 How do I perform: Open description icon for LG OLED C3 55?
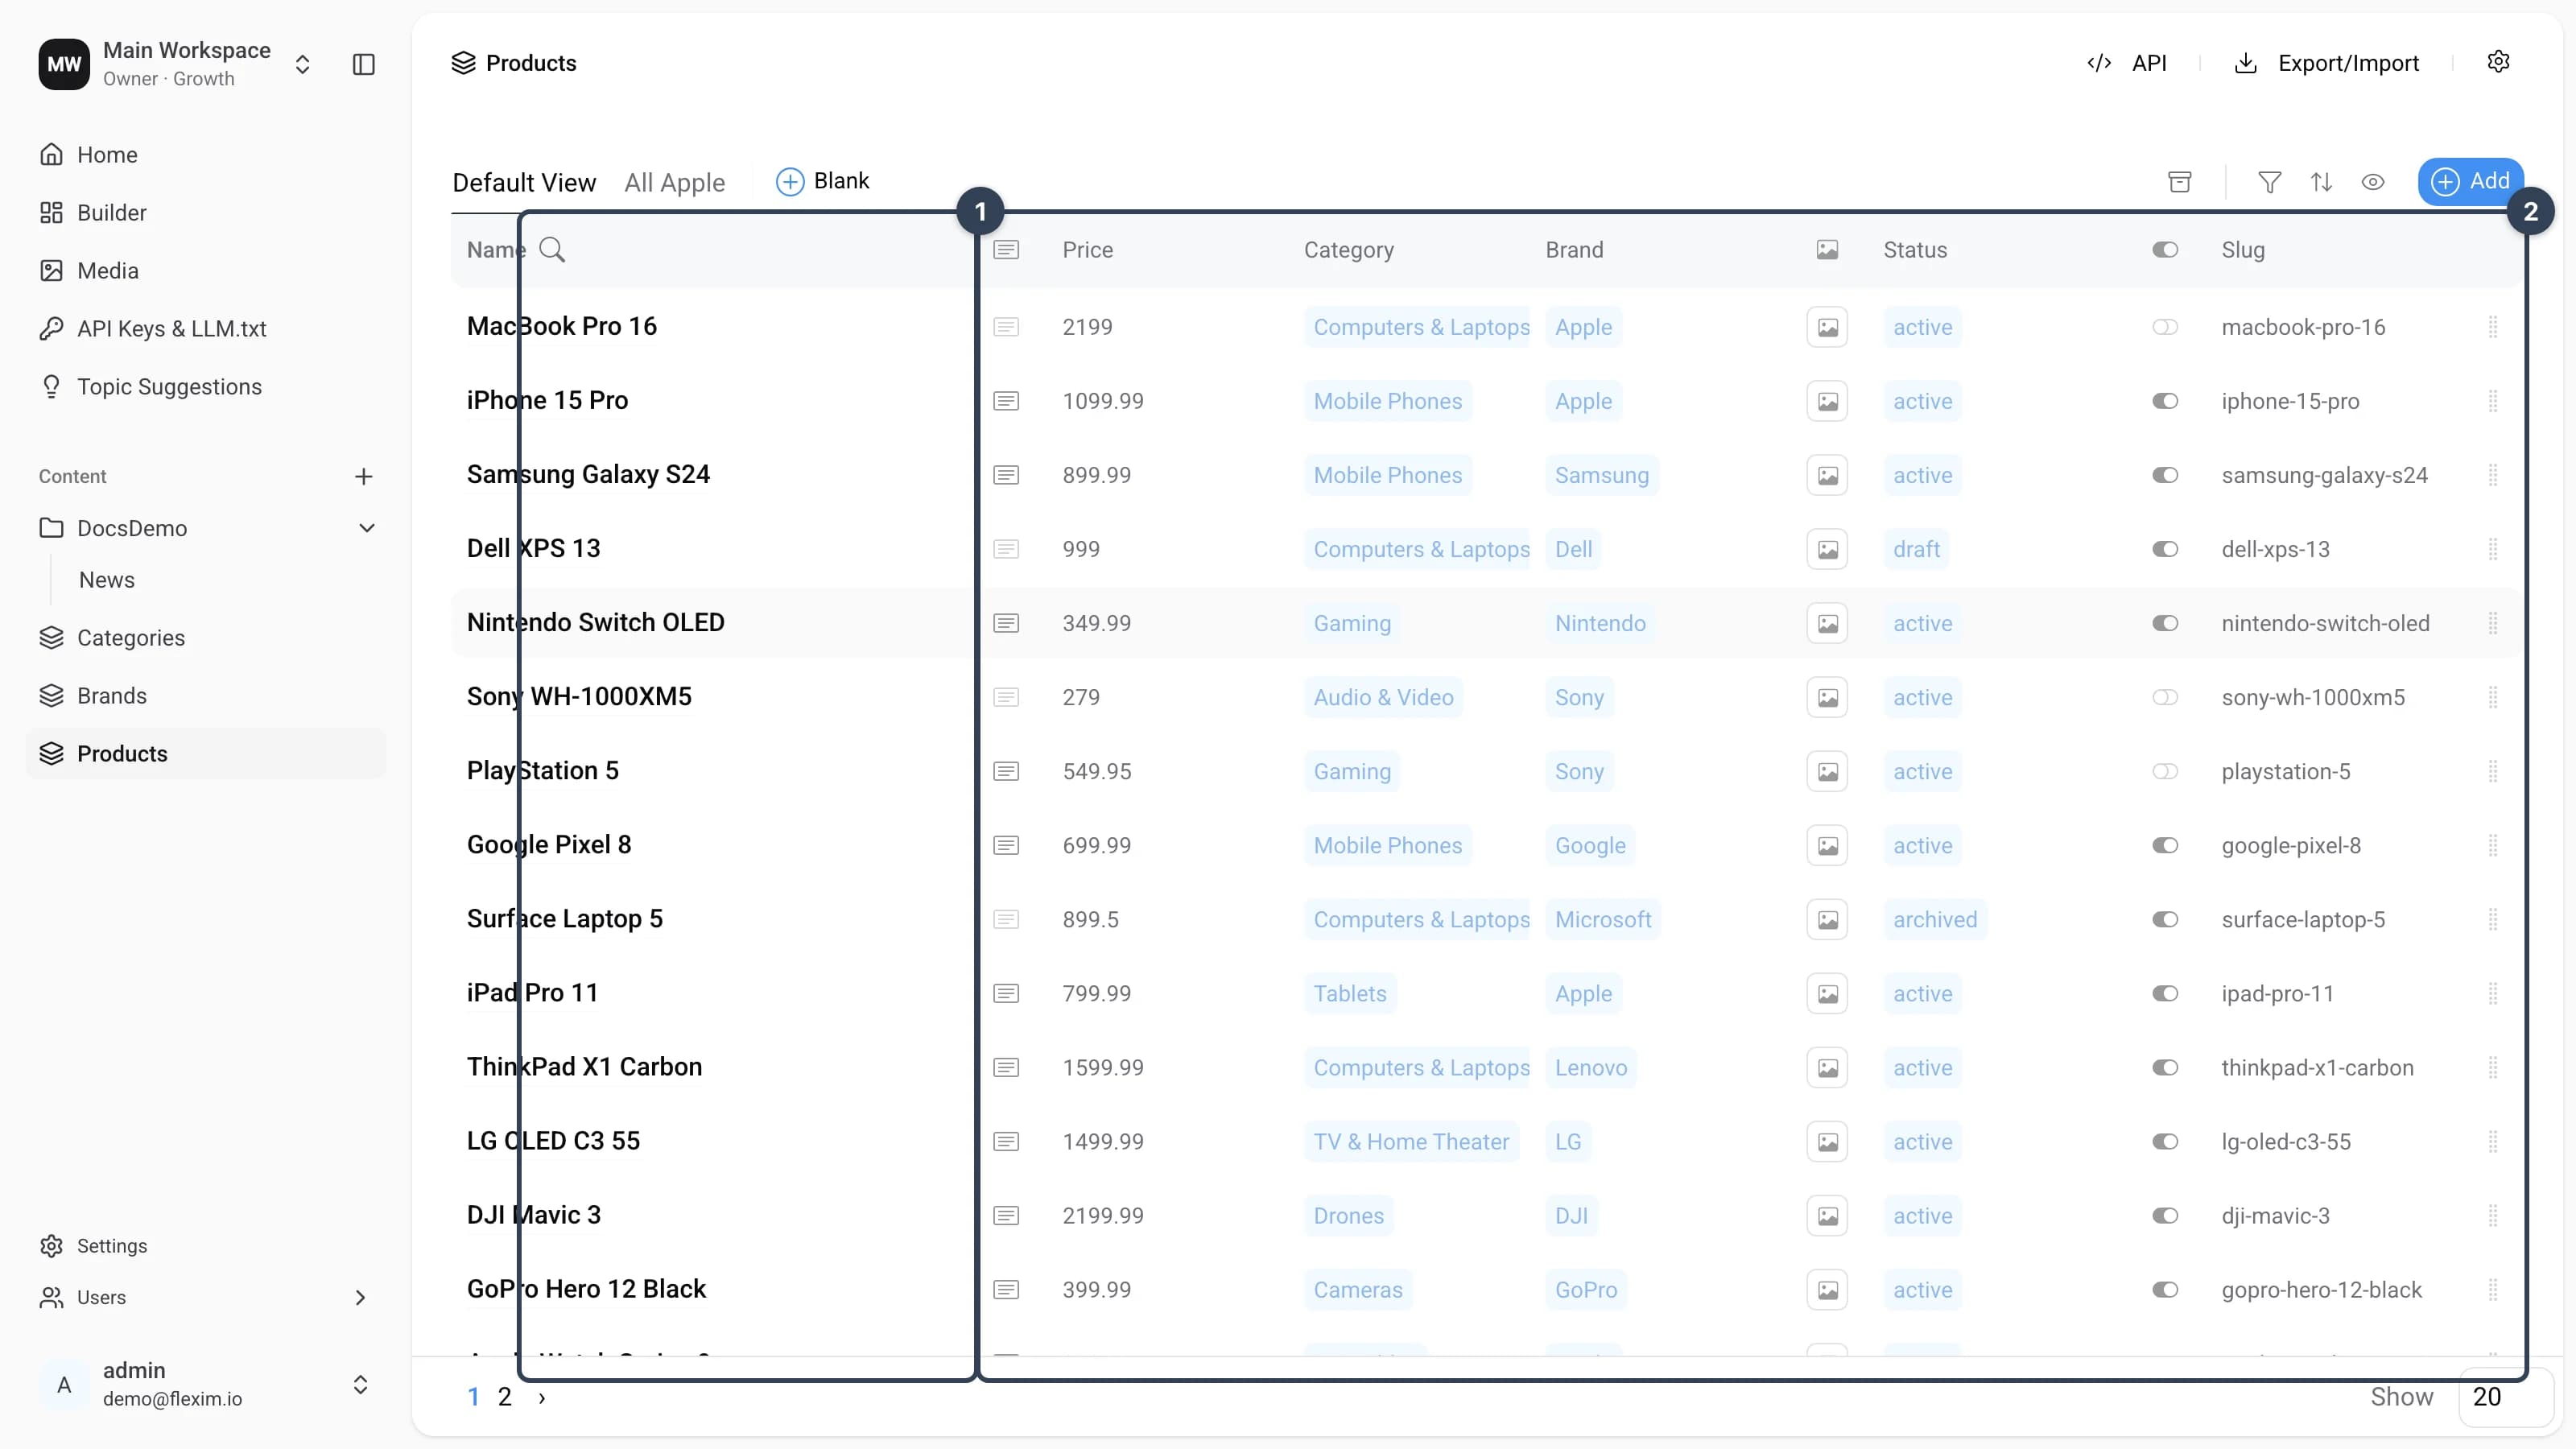click(x=1006, y=1141)
